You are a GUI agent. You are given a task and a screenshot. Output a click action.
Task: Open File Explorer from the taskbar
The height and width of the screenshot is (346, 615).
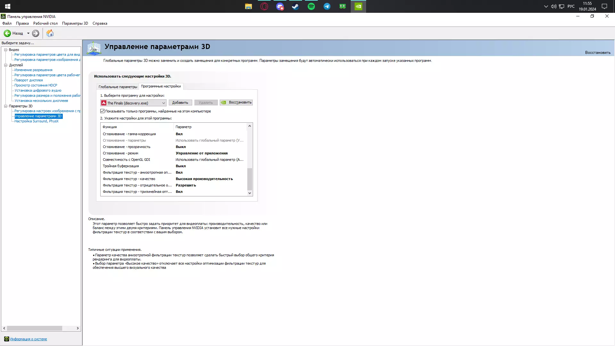[249, 6]
